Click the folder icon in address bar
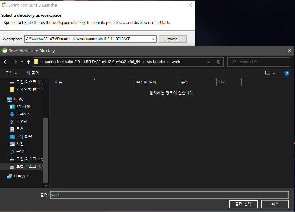Image resolution: width=295 pixels, height=212 pixels. (36, 62)
